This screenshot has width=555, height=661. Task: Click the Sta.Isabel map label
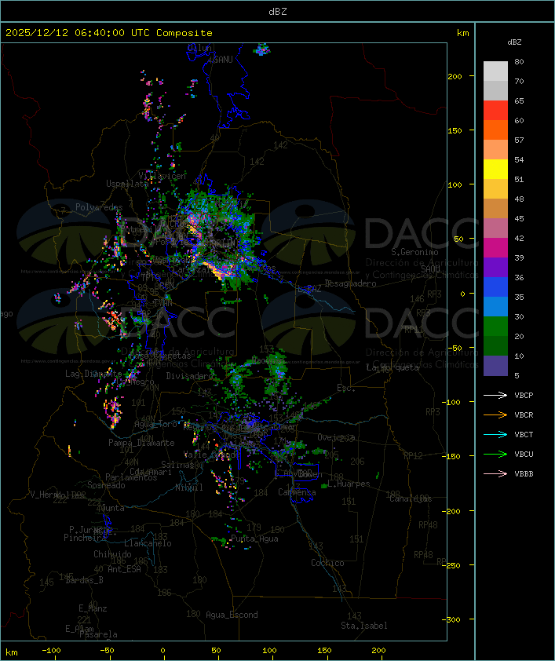tap(364, 626)
